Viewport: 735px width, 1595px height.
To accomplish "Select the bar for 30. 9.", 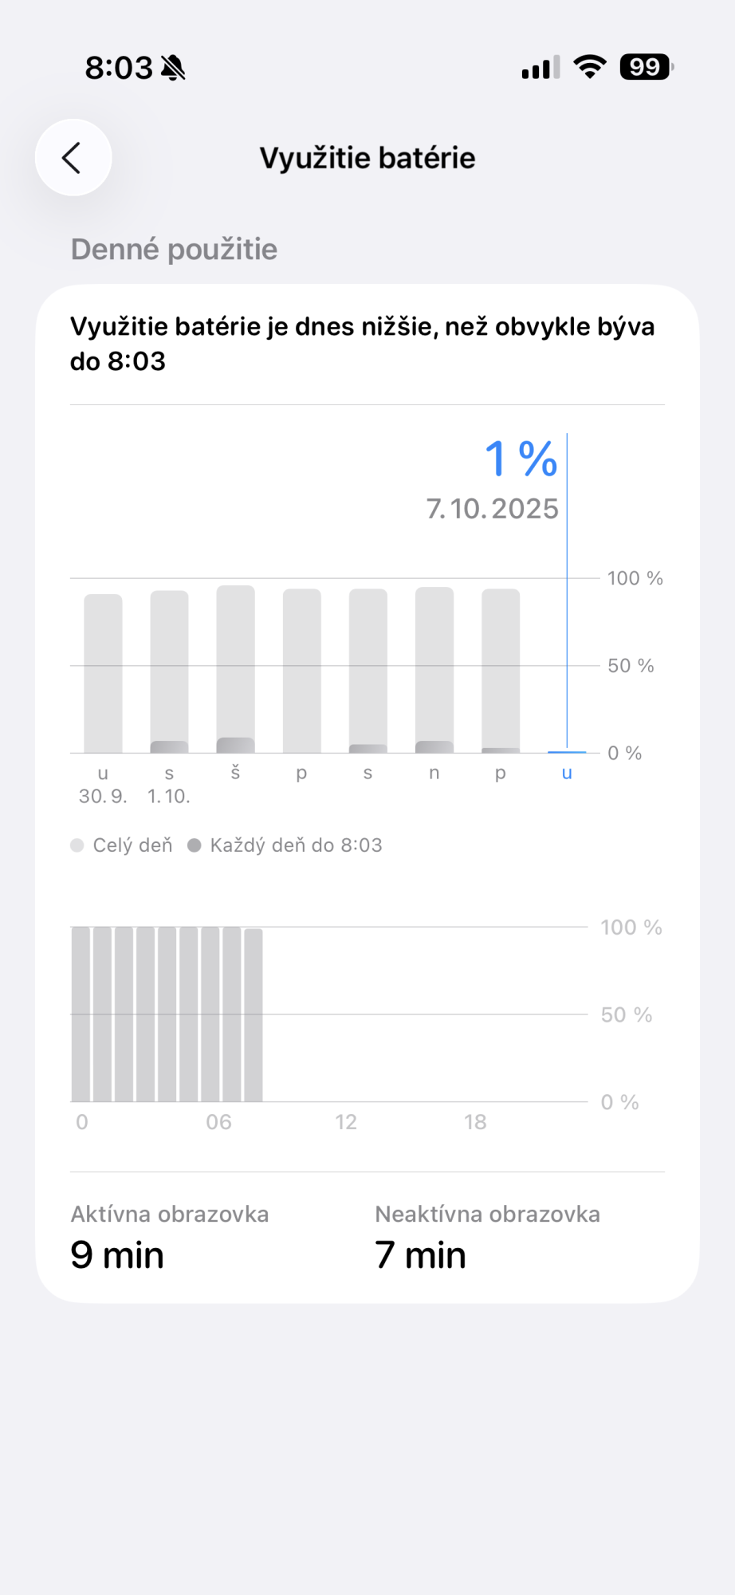I will 103,673.
